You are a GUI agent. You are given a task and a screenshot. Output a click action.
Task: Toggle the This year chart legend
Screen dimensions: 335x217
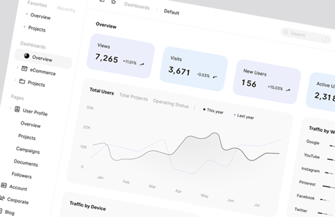click(213, 111)
